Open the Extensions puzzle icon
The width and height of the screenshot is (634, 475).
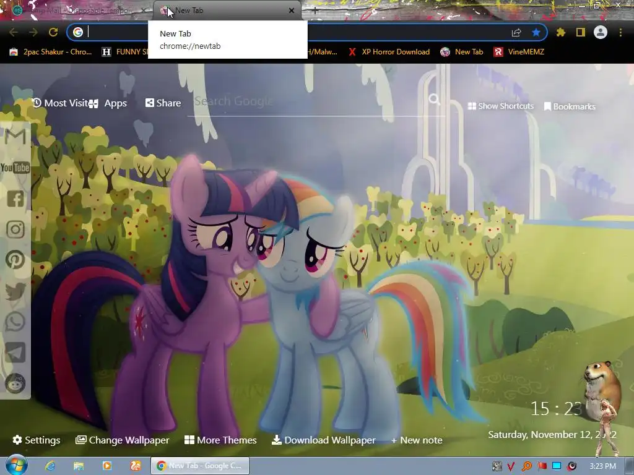(561, 32)
